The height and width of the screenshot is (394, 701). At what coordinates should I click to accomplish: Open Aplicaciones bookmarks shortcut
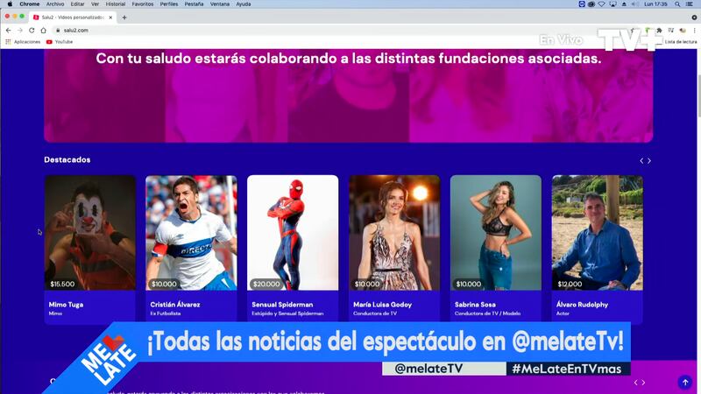(x=23, y=42)
